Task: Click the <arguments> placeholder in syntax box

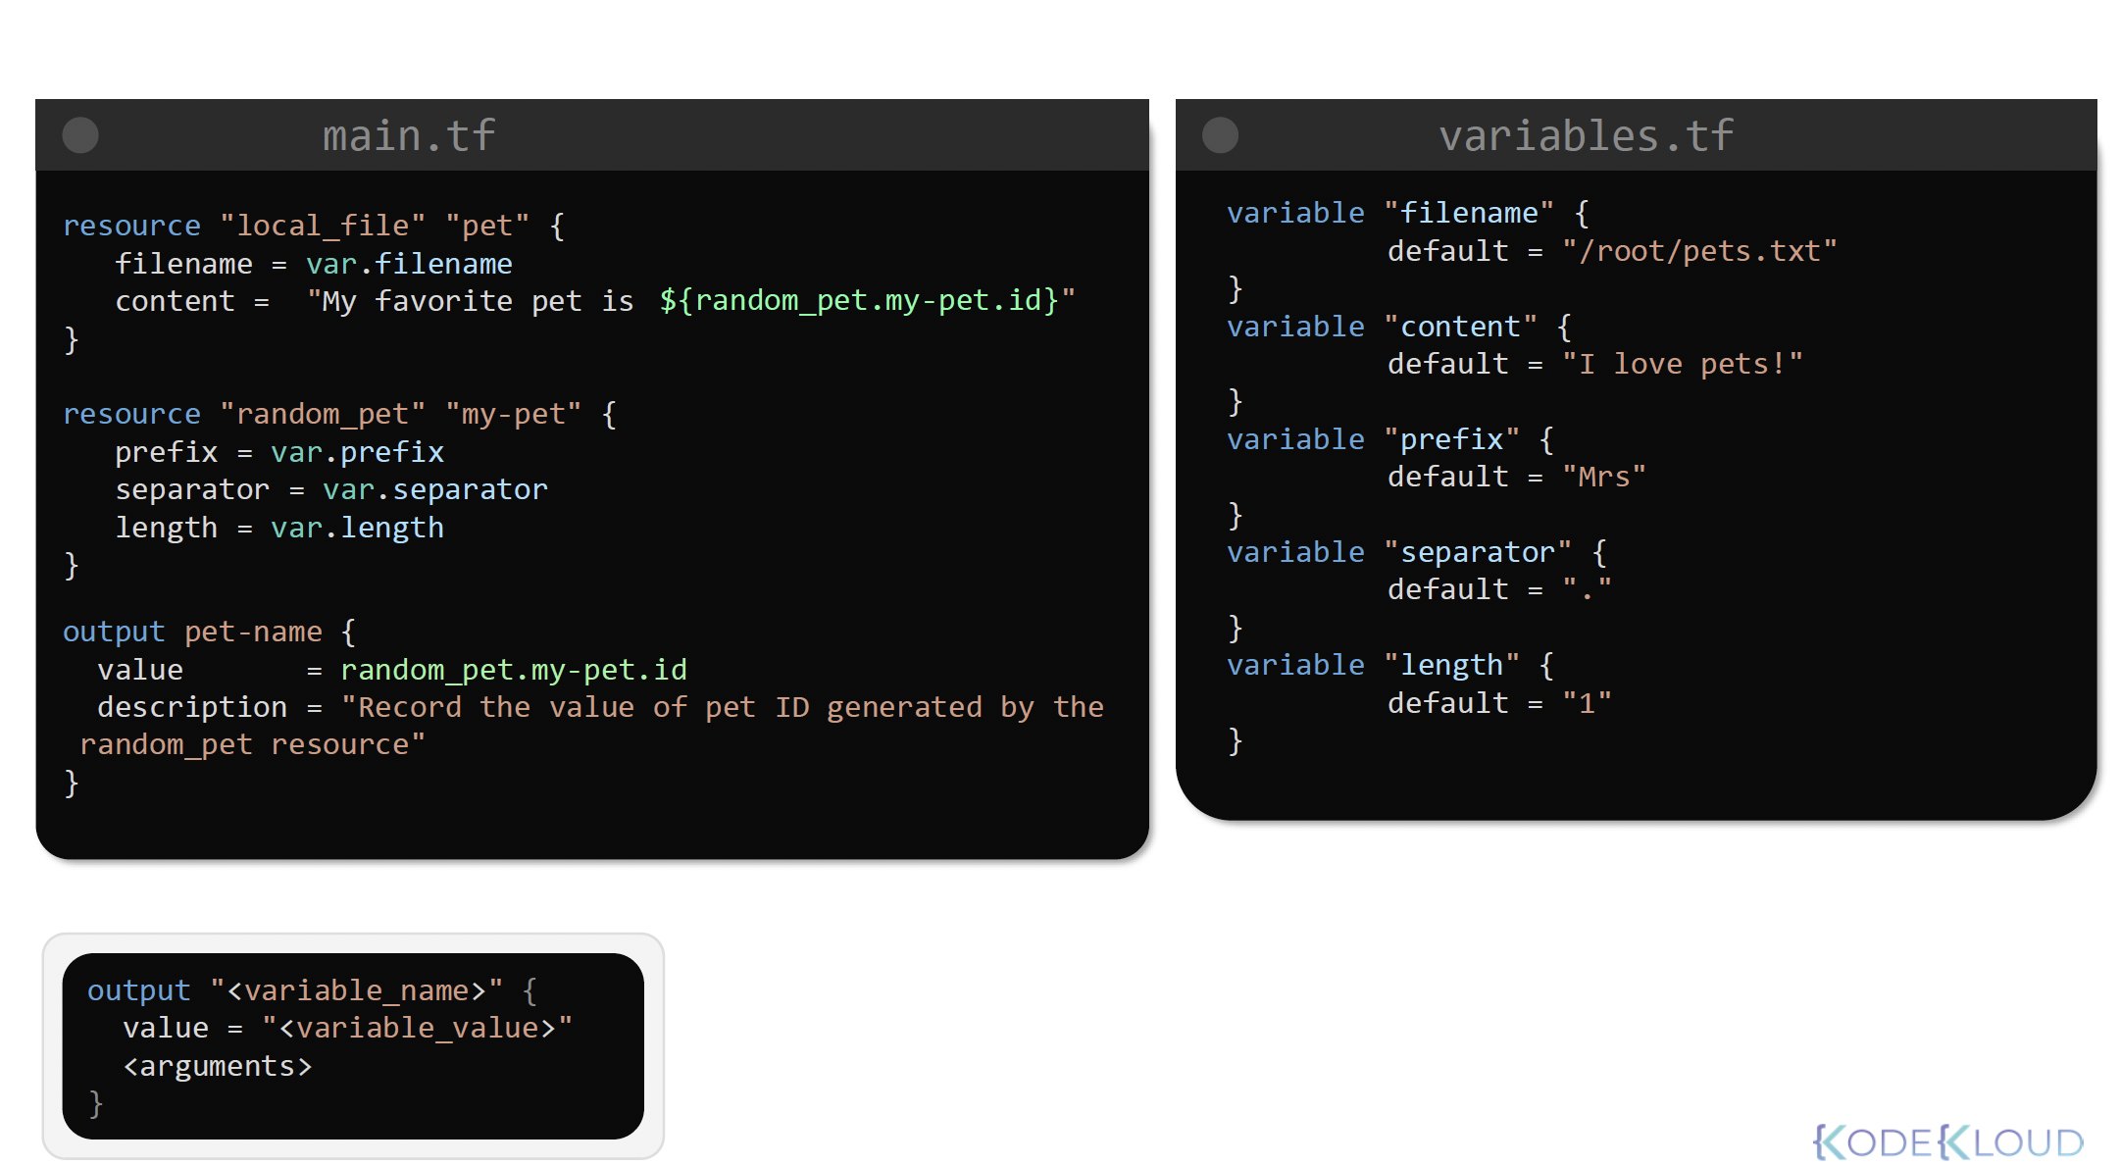Action: pyautogui.click(x=218, y=1066)
